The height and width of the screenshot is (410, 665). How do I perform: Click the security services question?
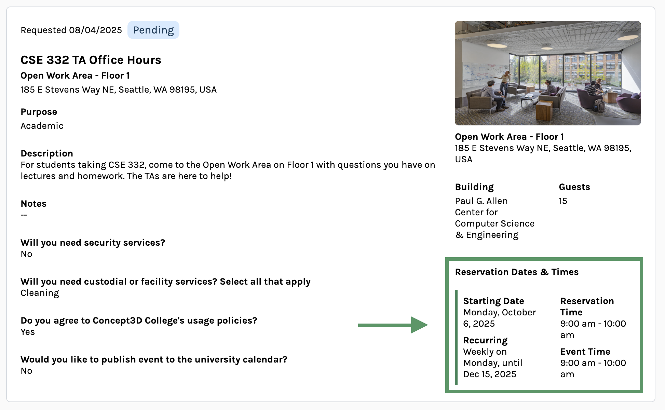pyautogui.click(x=93, y=243)
